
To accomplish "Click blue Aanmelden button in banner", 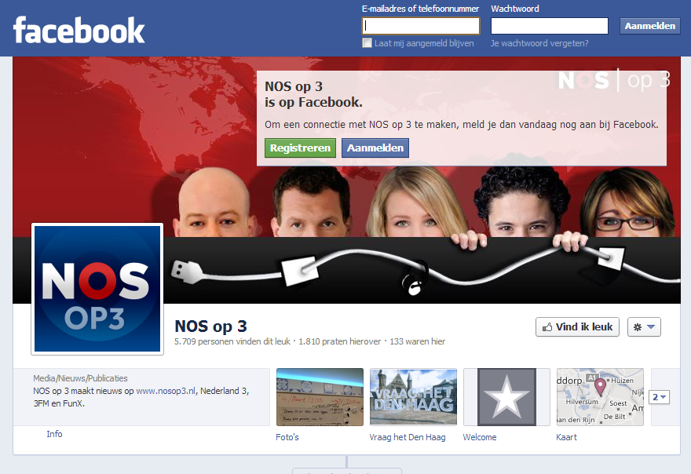I will (x=375, y=148).
